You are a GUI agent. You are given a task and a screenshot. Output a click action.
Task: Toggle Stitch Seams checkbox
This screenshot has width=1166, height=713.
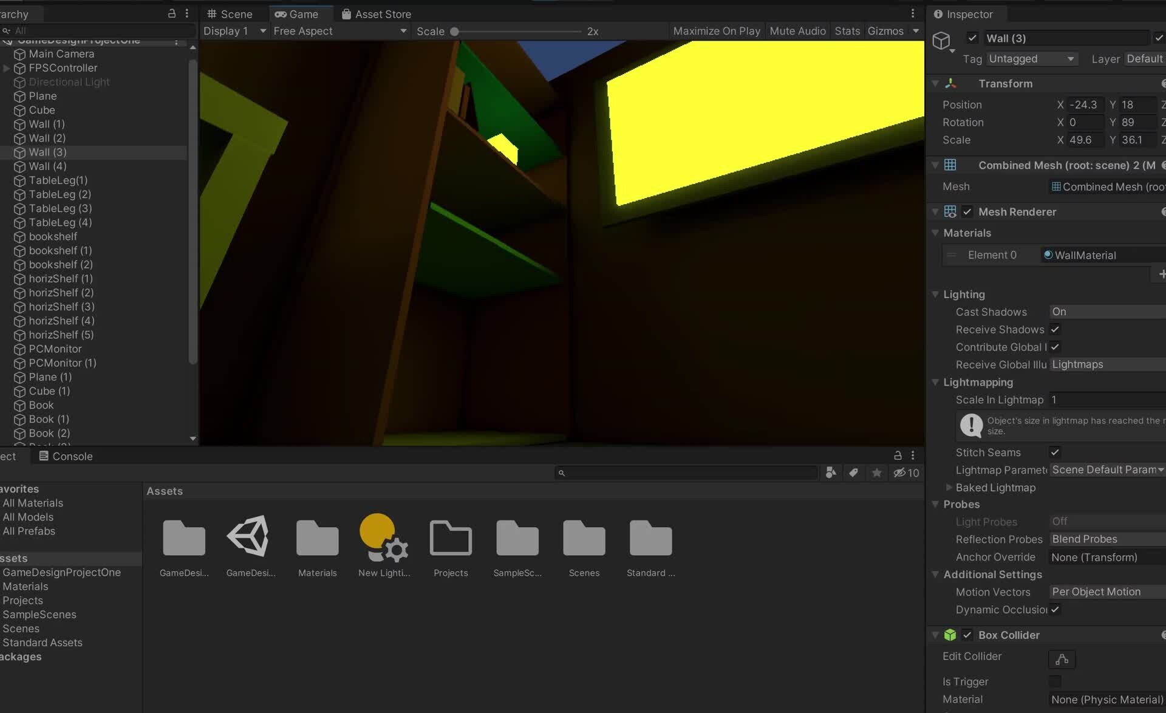point(1055,452)
